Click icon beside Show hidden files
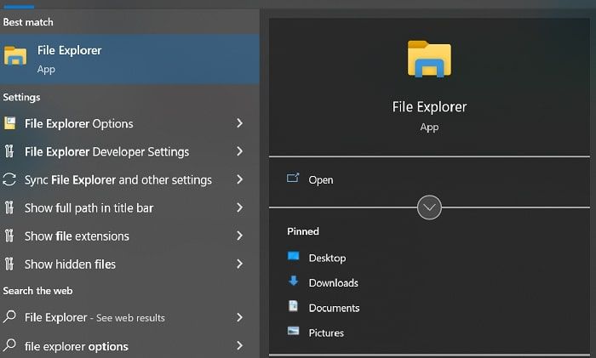596x358 pixels. (x=9, y=264)
